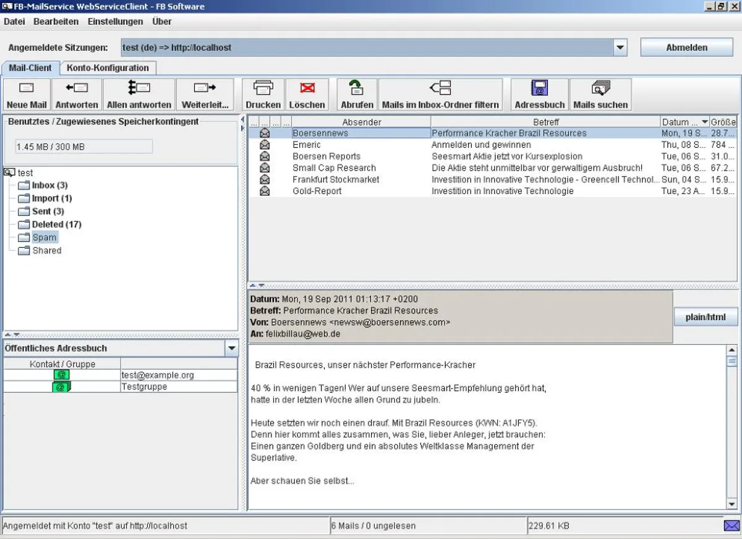Open the Einstellungen menu

(115, 22)
